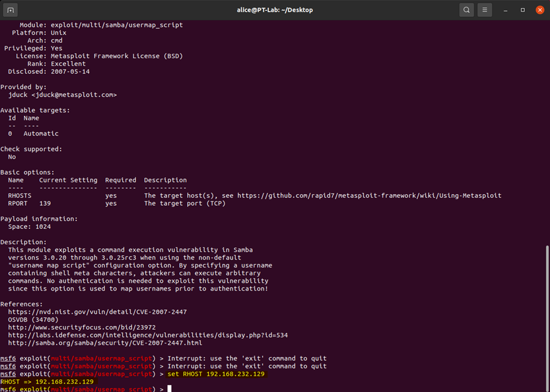The width and height of the screenshot is (550, 392).
Task: Click the "Required" column header
Action: [121, 180]
